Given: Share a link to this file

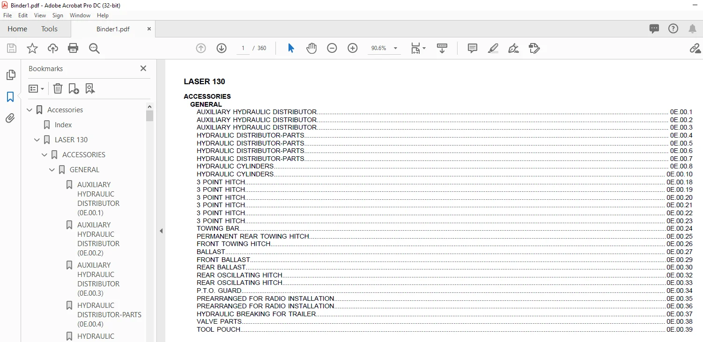Looking at the screenshot, I should (695, 48).
